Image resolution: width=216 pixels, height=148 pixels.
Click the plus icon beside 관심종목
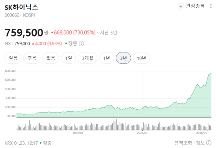[181, 6]
